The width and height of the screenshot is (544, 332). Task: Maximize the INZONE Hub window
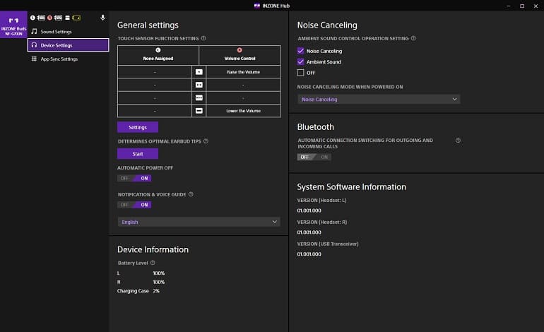(x=522, y=6)
